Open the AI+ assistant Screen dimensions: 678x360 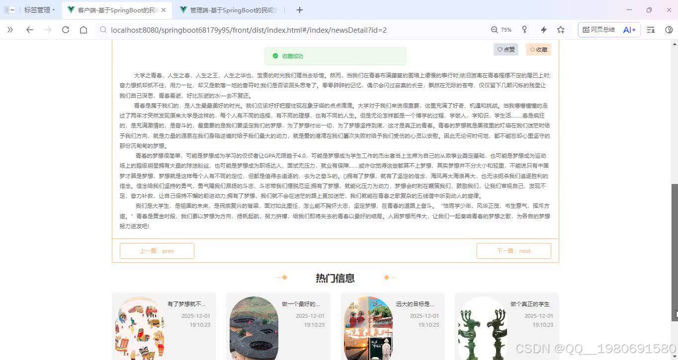pyautogui.click(x=629, y=30)
